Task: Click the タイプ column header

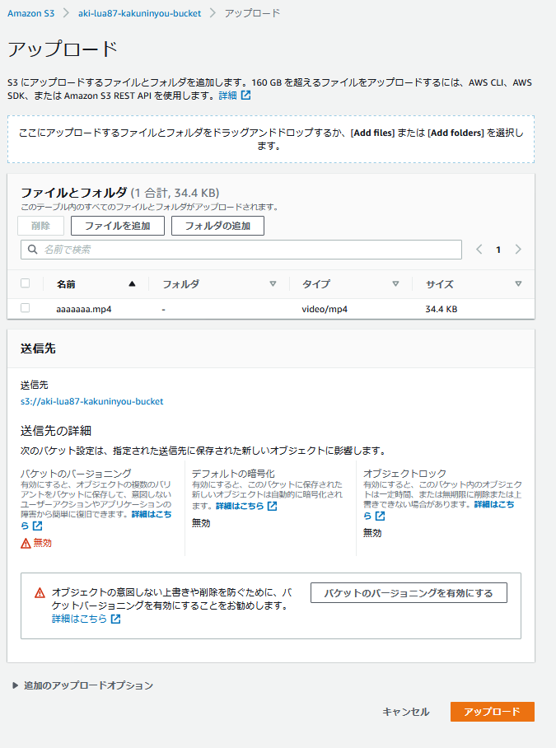Action: [x=316, y=284]
